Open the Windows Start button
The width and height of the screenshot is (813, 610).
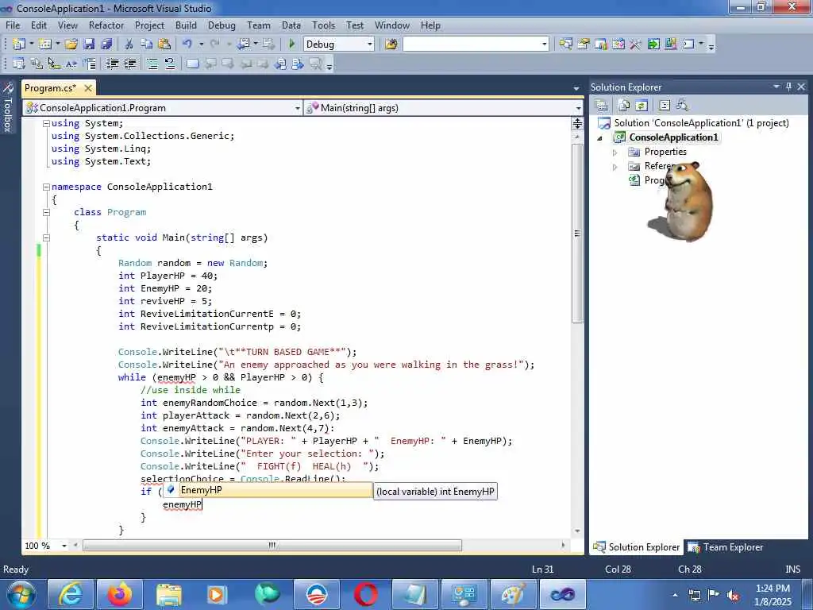coord(21,594)
